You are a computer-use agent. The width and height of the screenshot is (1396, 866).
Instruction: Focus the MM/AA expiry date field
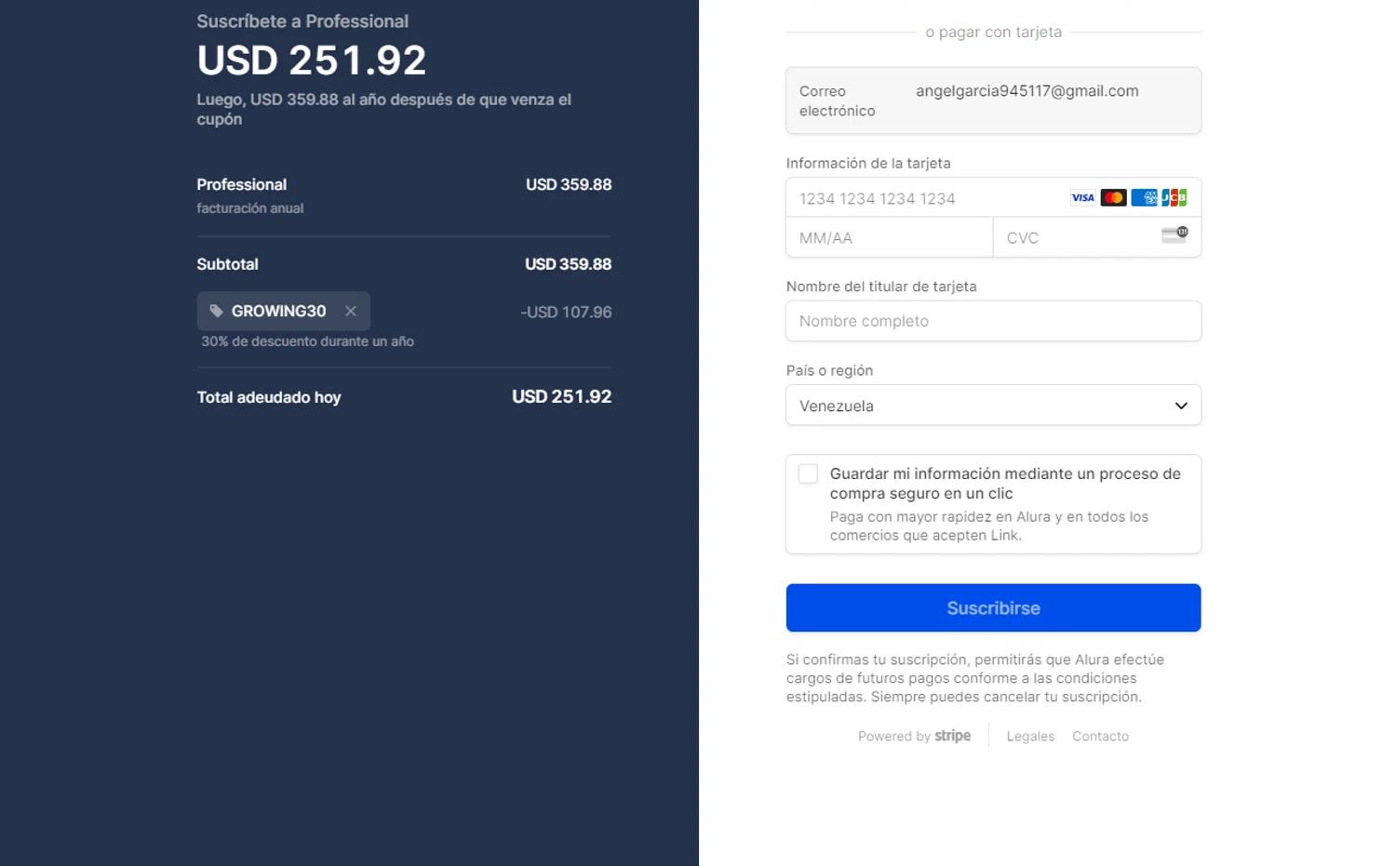[x=890, y=238]
